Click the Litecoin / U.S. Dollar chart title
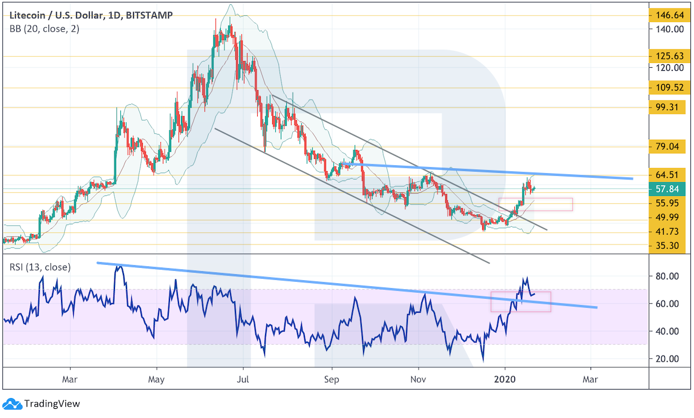 [x=91, y=16]
